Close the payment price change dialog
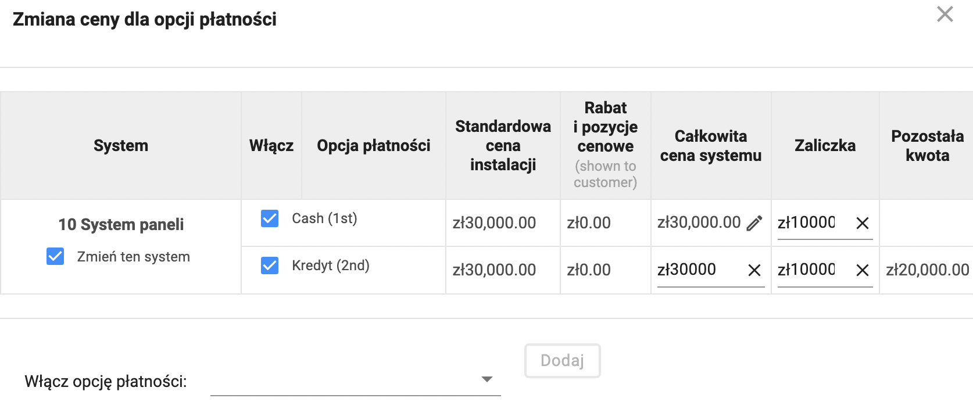Screen dimensions: 973x416 (945, 15)
